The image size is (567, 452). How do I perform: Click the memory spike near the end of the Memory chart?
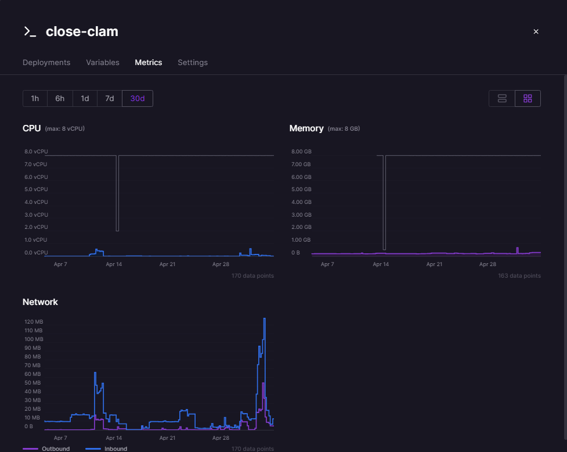[518, 250]
